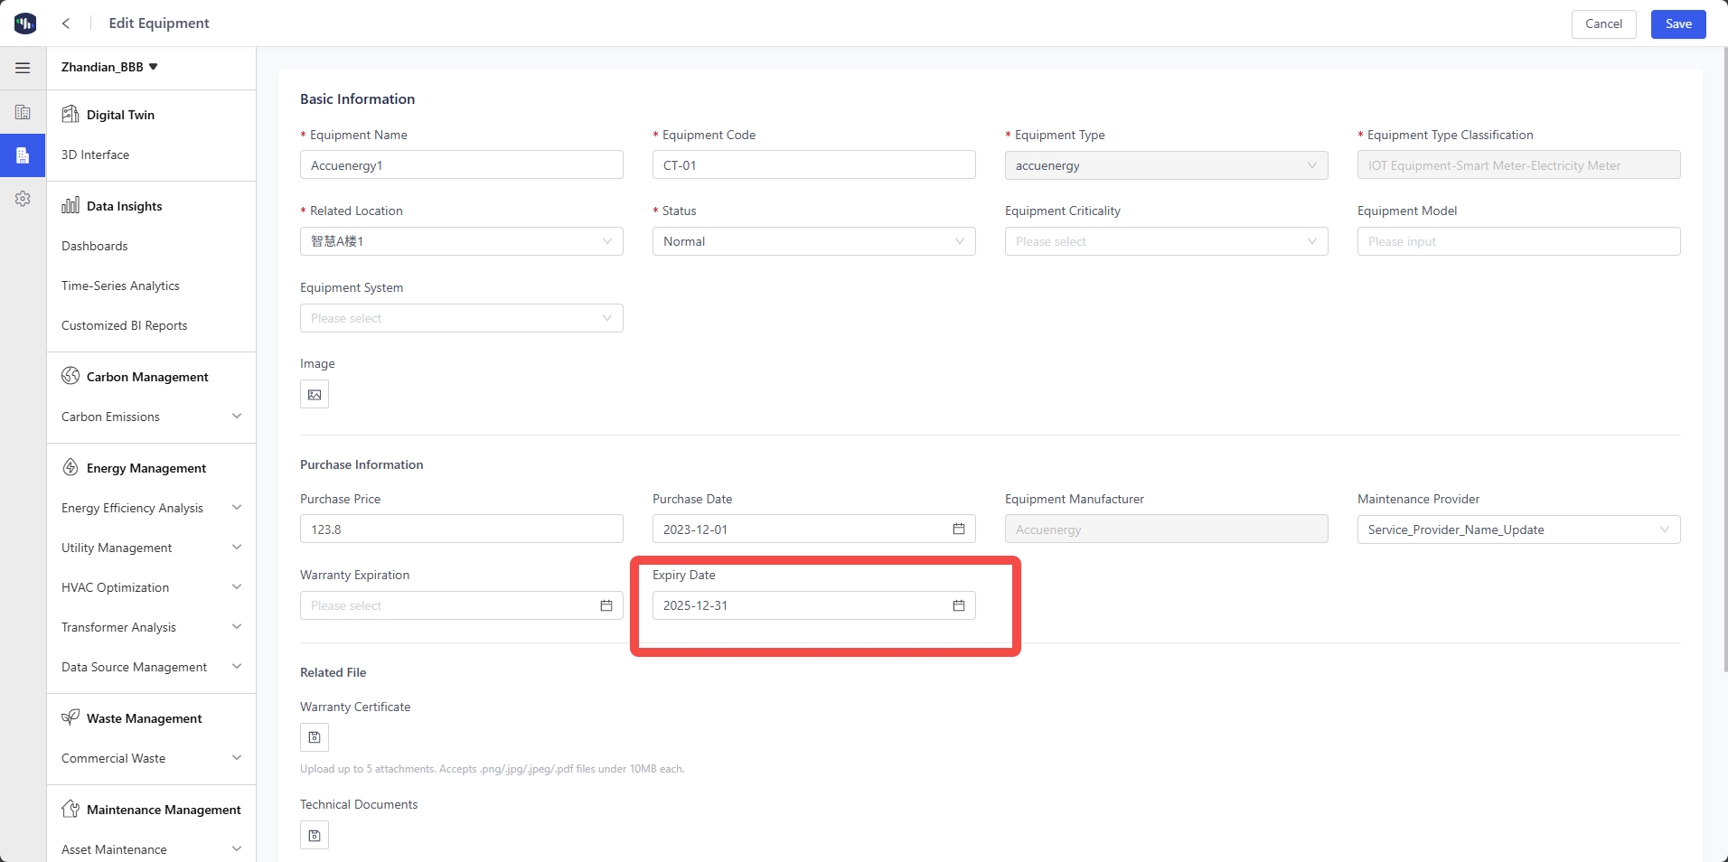Open the Status dropdown
Viewport: 1728px width, 862px height.
pyautogui.click(x=813, y=241)
